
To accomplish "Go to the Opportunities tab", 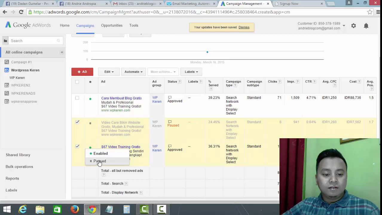I will tap(111, 25).
